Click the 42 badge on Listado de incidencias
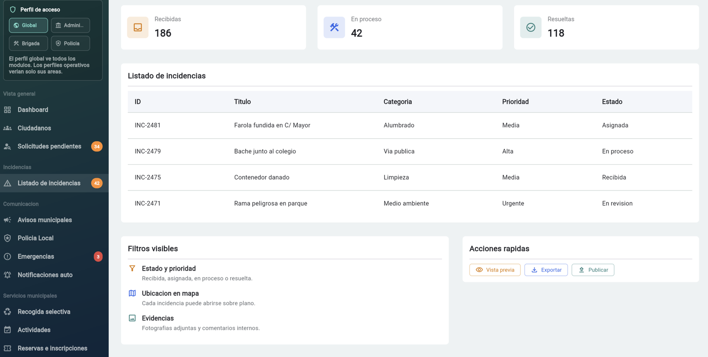The image size is (708, 357). pos(97,183)
